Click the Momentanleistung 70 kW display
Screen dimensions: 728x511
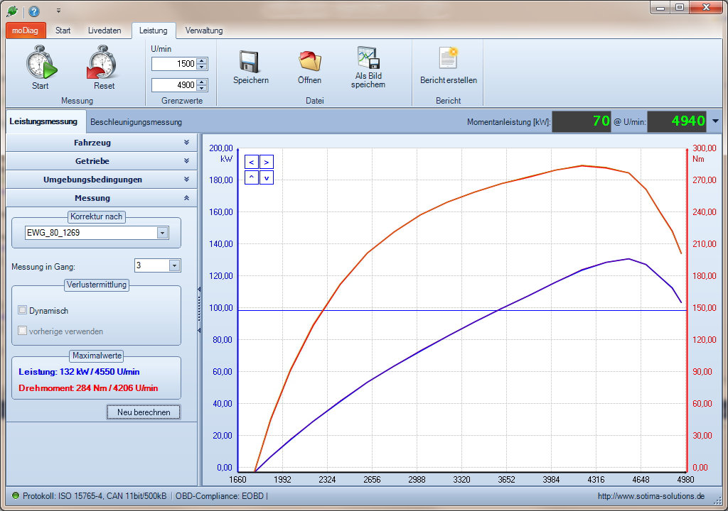click(582, 121)
